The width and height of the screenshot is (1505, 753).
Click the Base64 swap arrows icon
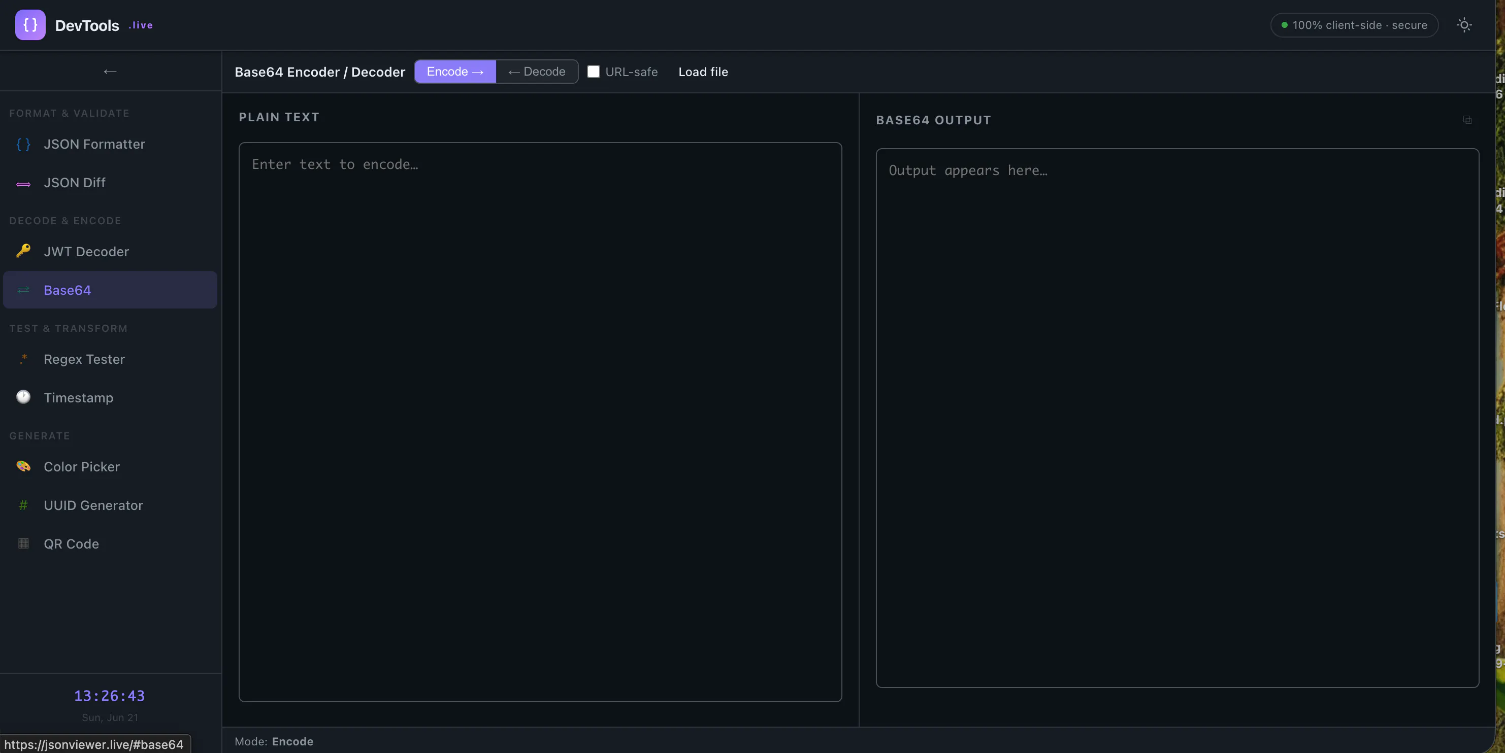(23, 290)
